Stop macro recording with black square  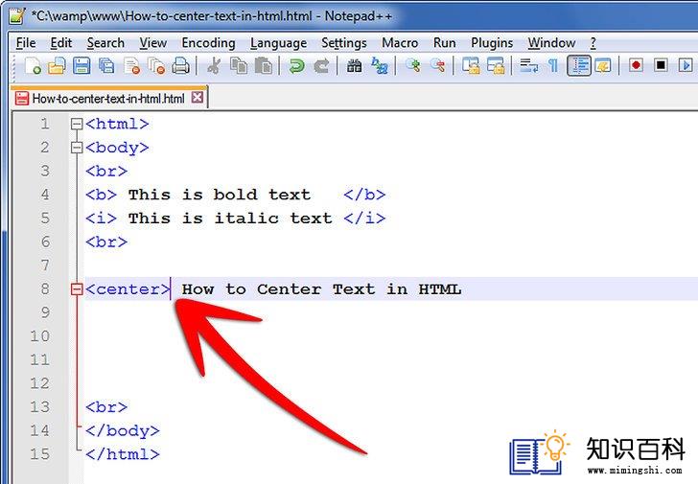coord(661,66)
